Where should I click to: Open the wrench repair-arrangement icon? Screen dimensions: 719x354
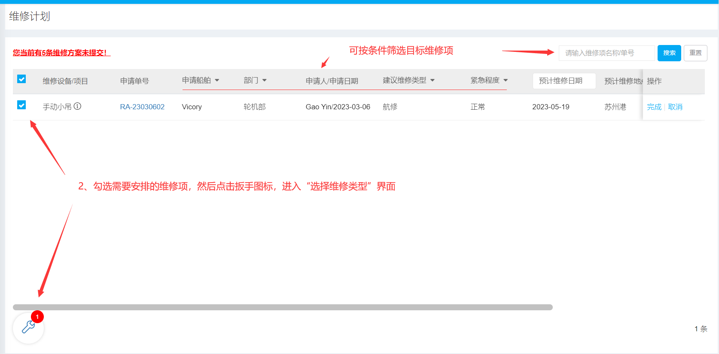(x=28, y=327)
